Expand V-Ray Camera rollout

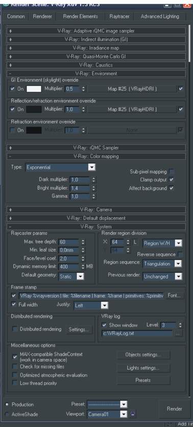pyautogui.click(x=96, y=210)
